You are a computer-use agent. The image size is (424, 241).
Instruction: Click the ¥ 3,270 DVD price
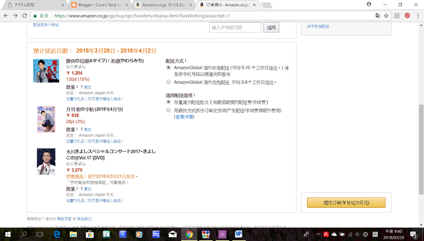pos(75,170)
